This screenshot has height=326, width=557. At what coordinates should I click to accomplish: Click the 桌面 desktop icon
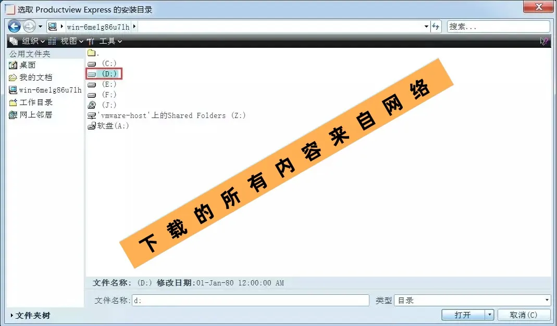point(13,65)
